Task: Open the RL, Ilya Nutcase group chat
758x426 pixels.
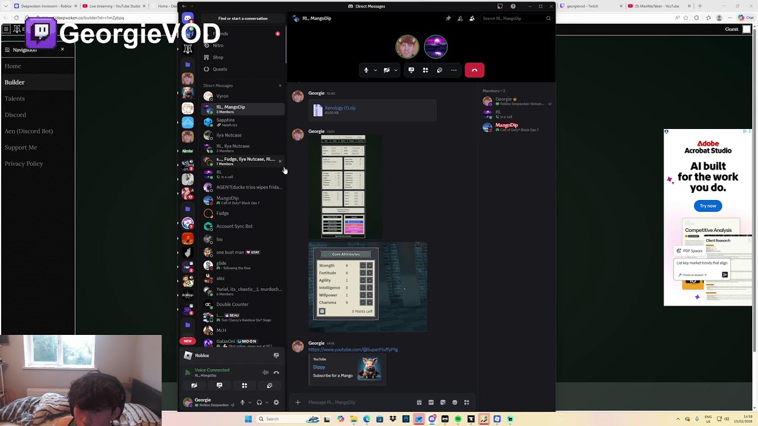Action: [243, 148]
